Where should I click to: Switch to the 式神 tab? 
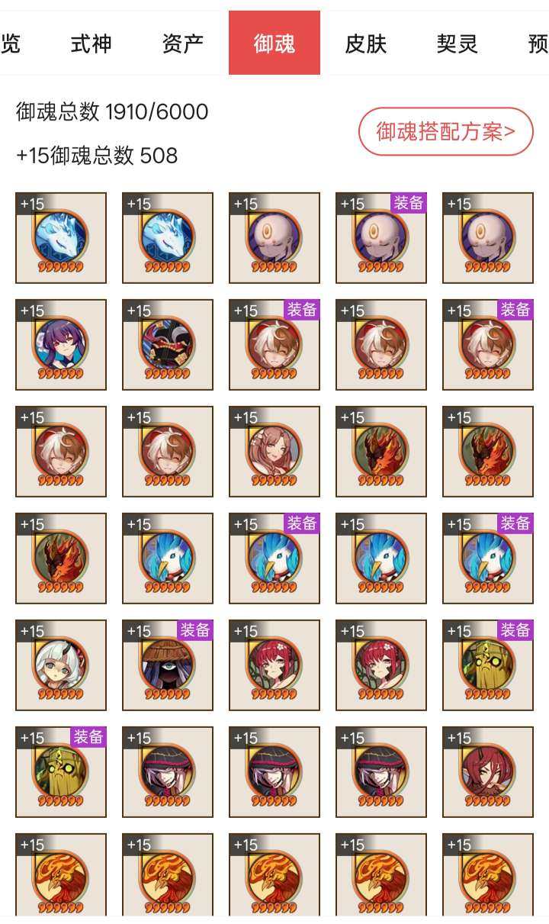coord(91,43)
